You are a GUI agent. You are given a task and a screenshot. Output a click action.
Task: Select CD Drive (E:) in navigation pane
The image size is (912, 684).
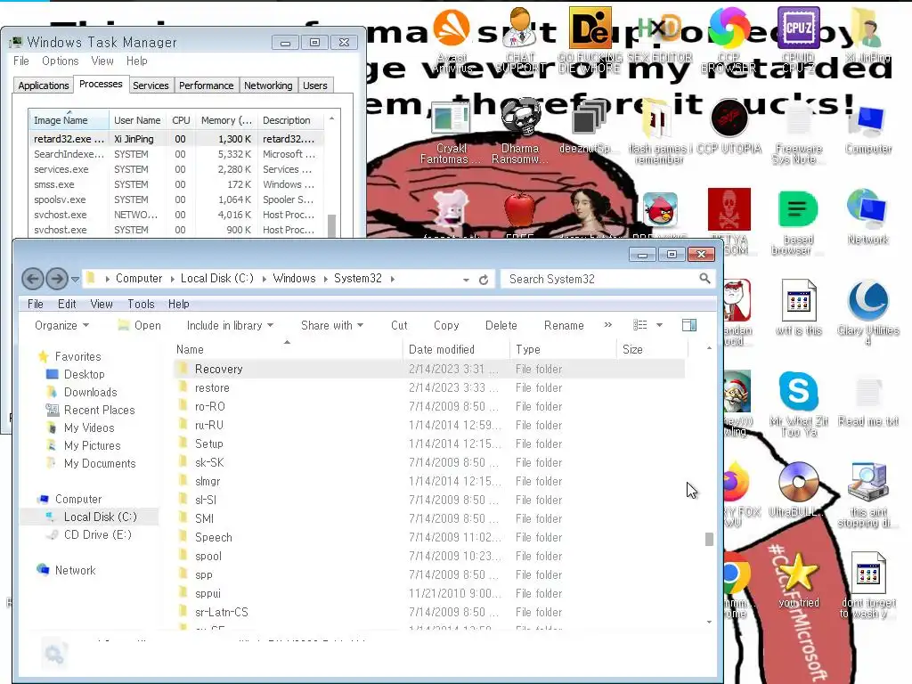98,535
